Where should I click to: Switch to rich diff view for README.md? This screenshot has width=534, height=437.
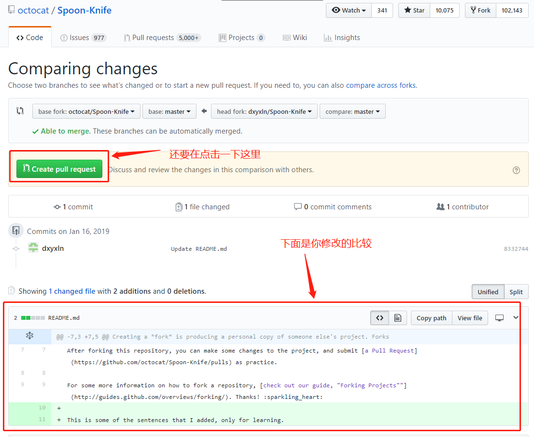tap(397, 317)
